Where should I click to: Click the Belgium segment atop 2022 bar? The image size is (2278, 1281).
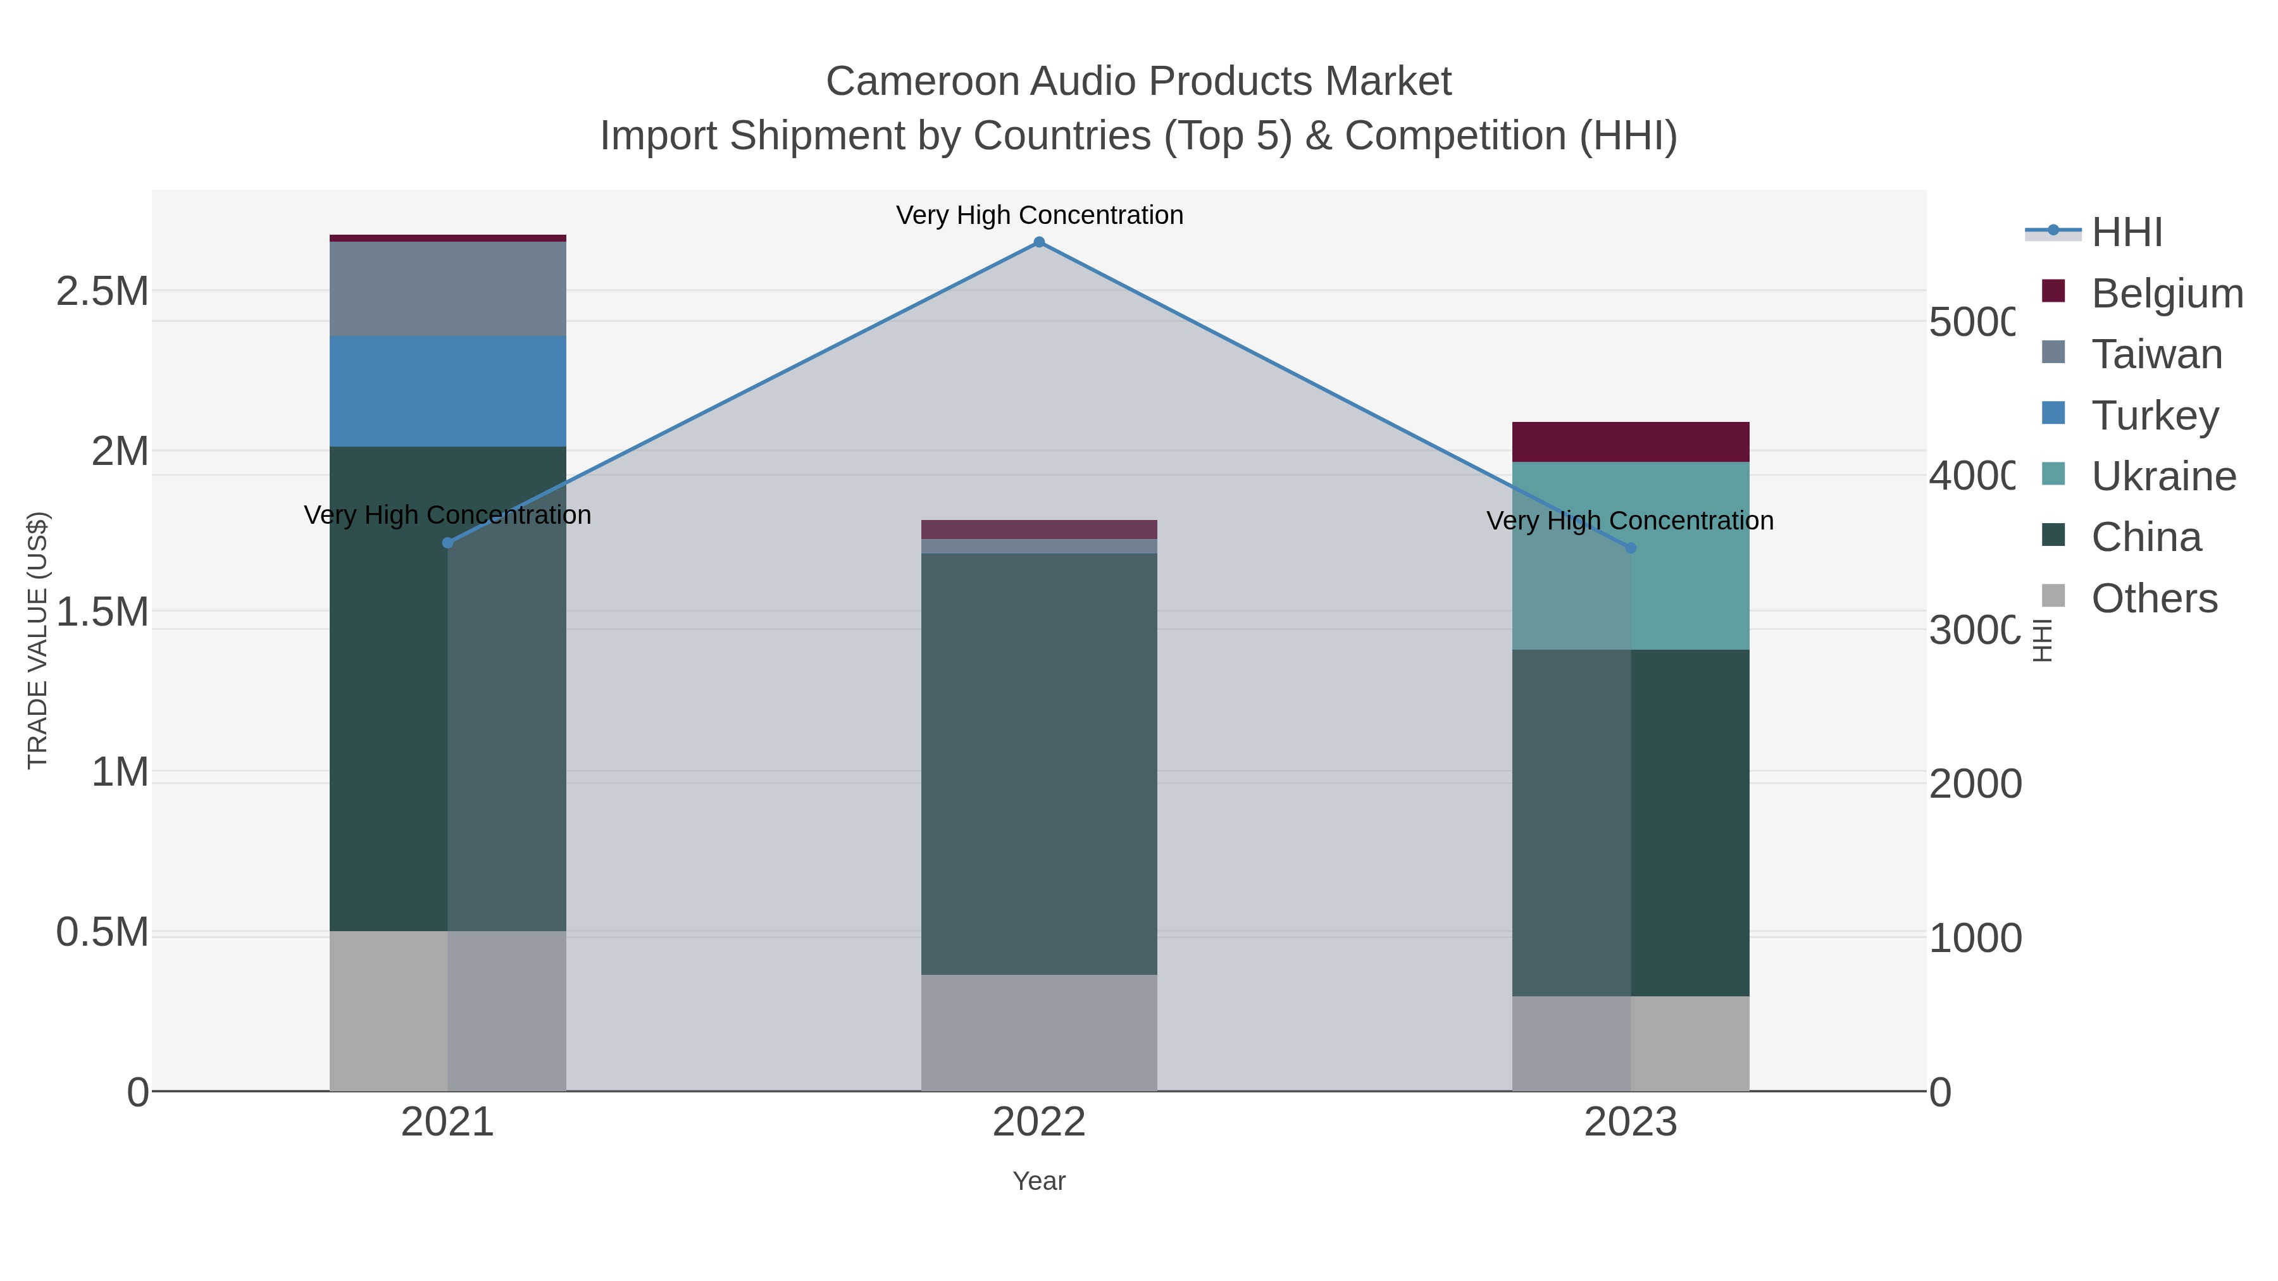1039,529
